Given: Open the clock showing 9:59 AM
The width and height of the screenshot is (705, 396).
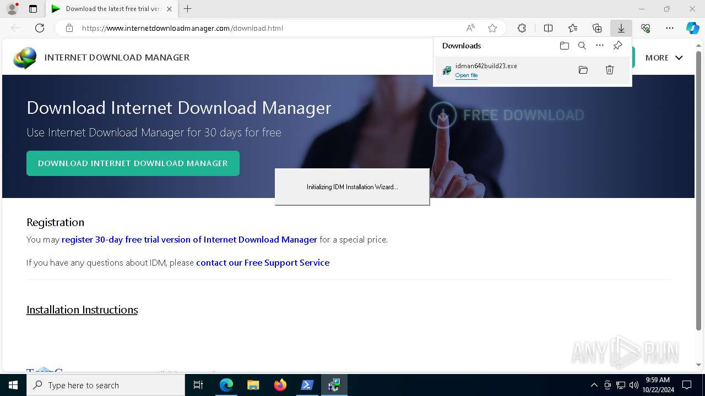Looking at the screenshot, I should (x=657, y=385).
